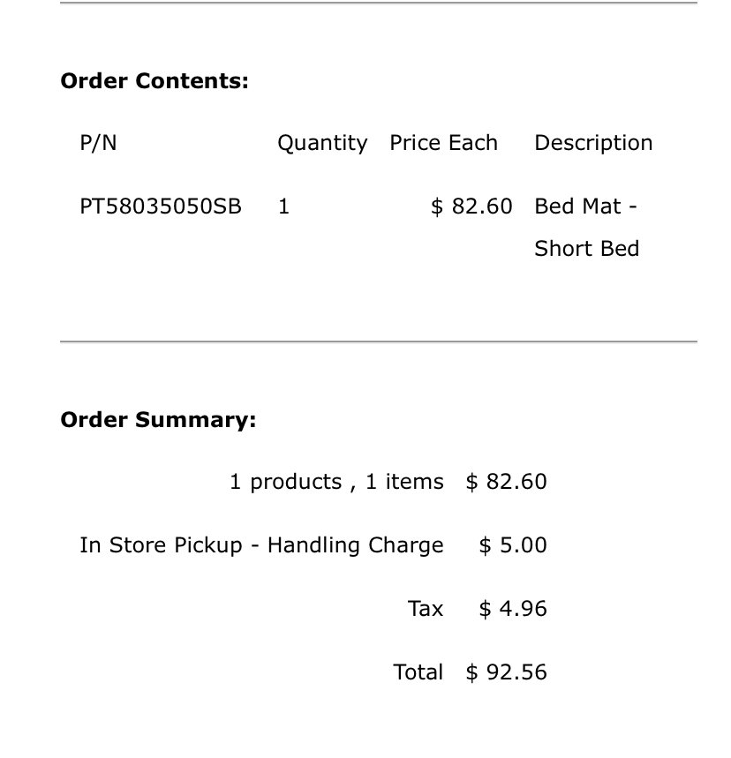
Task: Select the Quantity column header
Action: click(322, 143)
